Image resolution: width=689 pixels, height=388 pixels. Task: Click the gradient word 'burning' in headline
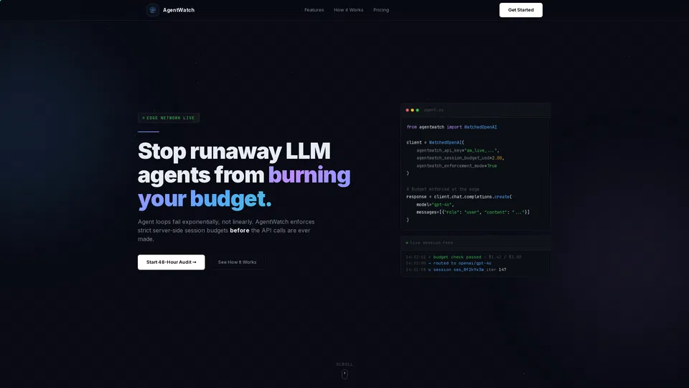click(x=309, y=175)
